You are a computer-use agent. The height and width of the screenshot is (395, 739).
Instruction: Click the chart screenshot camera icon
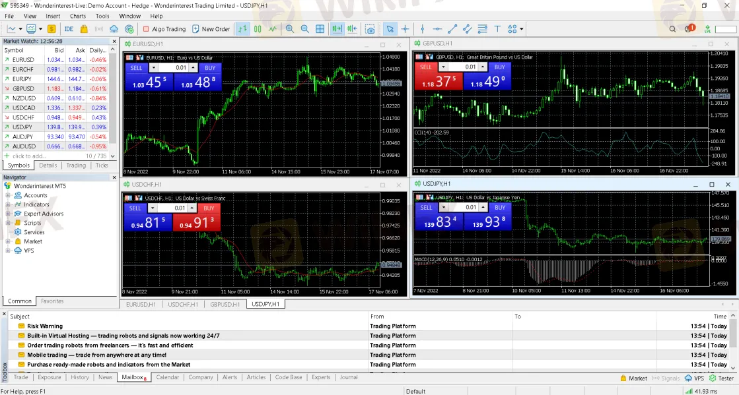click(370, 29)
